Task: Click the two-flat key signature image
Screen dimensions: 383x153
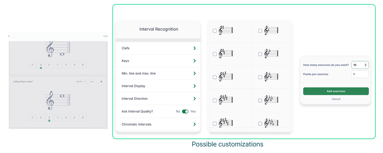Action: (271, 54)
